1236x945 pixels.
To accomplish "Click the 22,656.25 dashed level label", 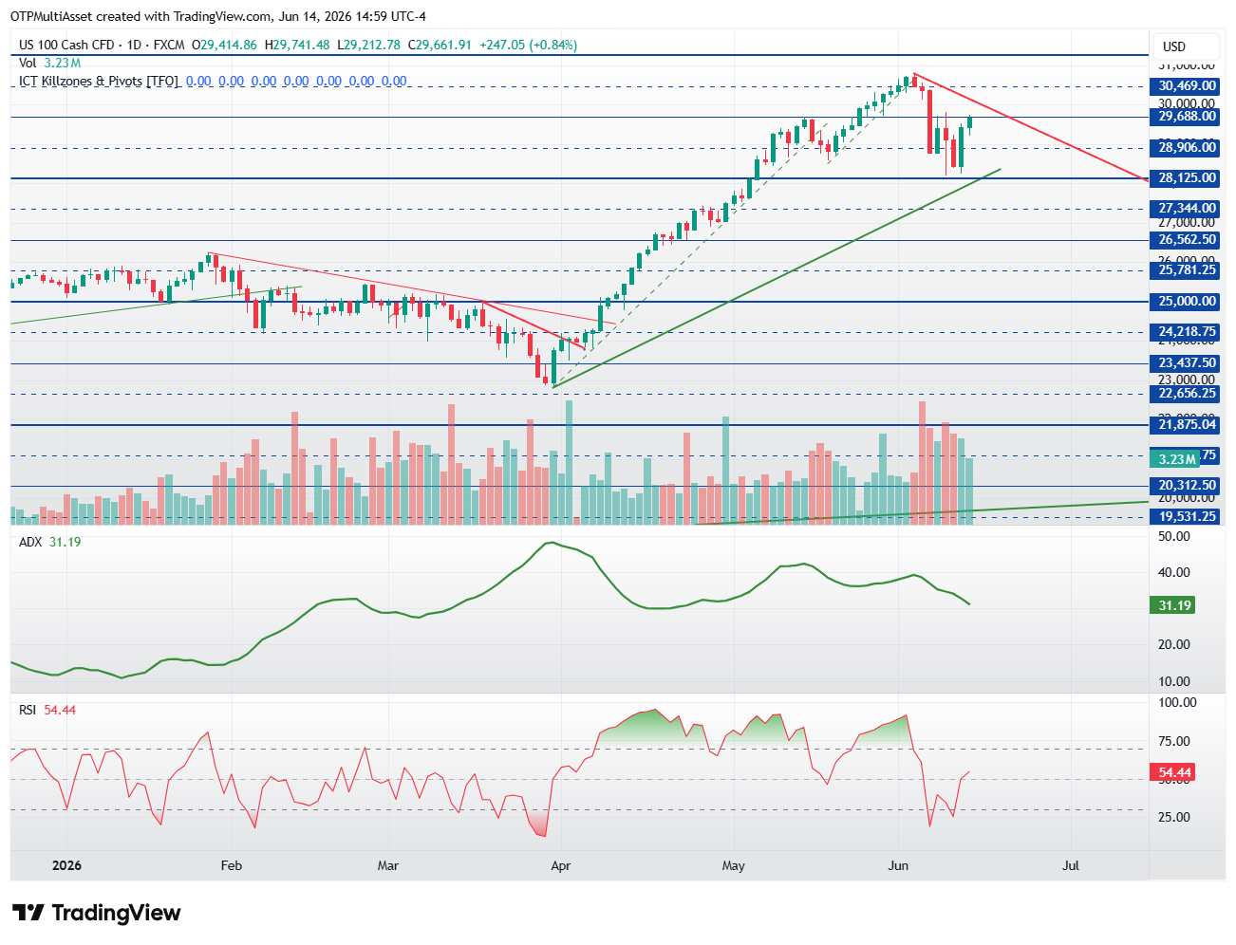I will point(1187,394).
